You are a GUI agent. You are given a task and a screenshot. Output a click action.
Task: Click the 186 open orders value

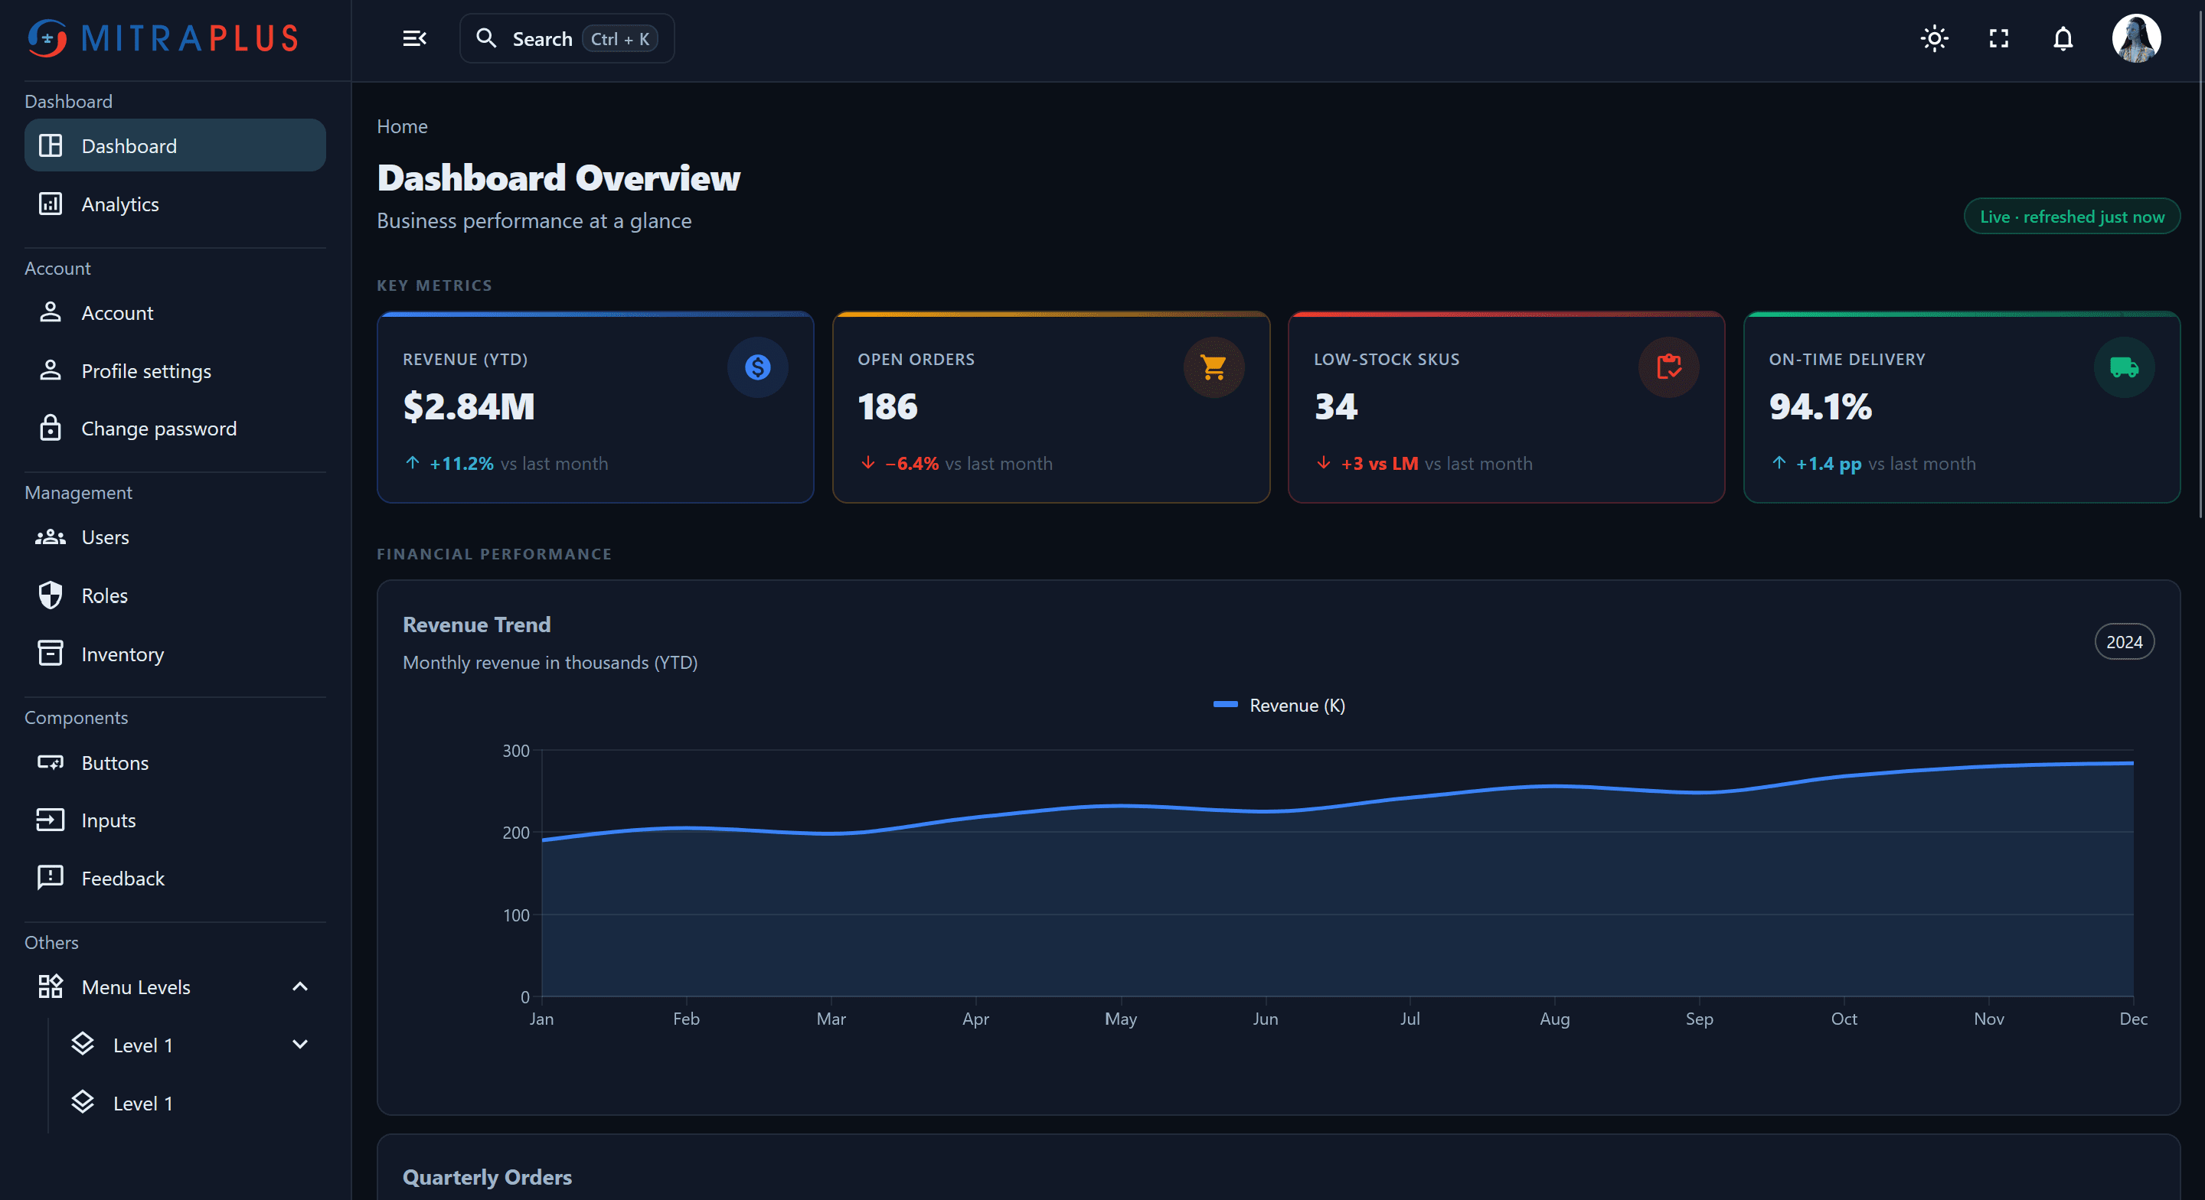click(887, 406)
